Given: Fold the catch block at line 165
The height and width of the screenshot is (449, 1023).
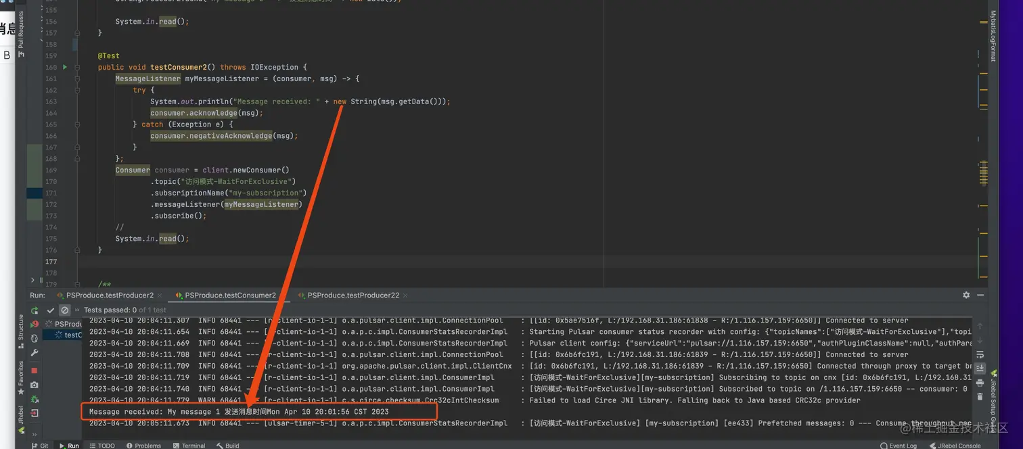Looking at the screenshot, I should coord(77,124).
